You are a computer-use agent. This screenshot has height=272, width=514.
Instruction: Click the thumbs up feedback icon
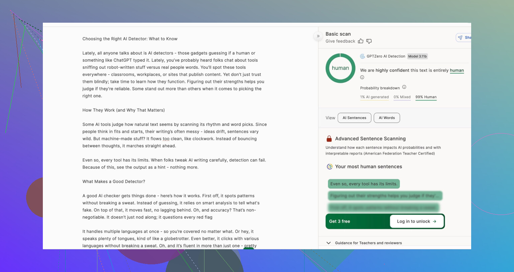click(360, 41)
